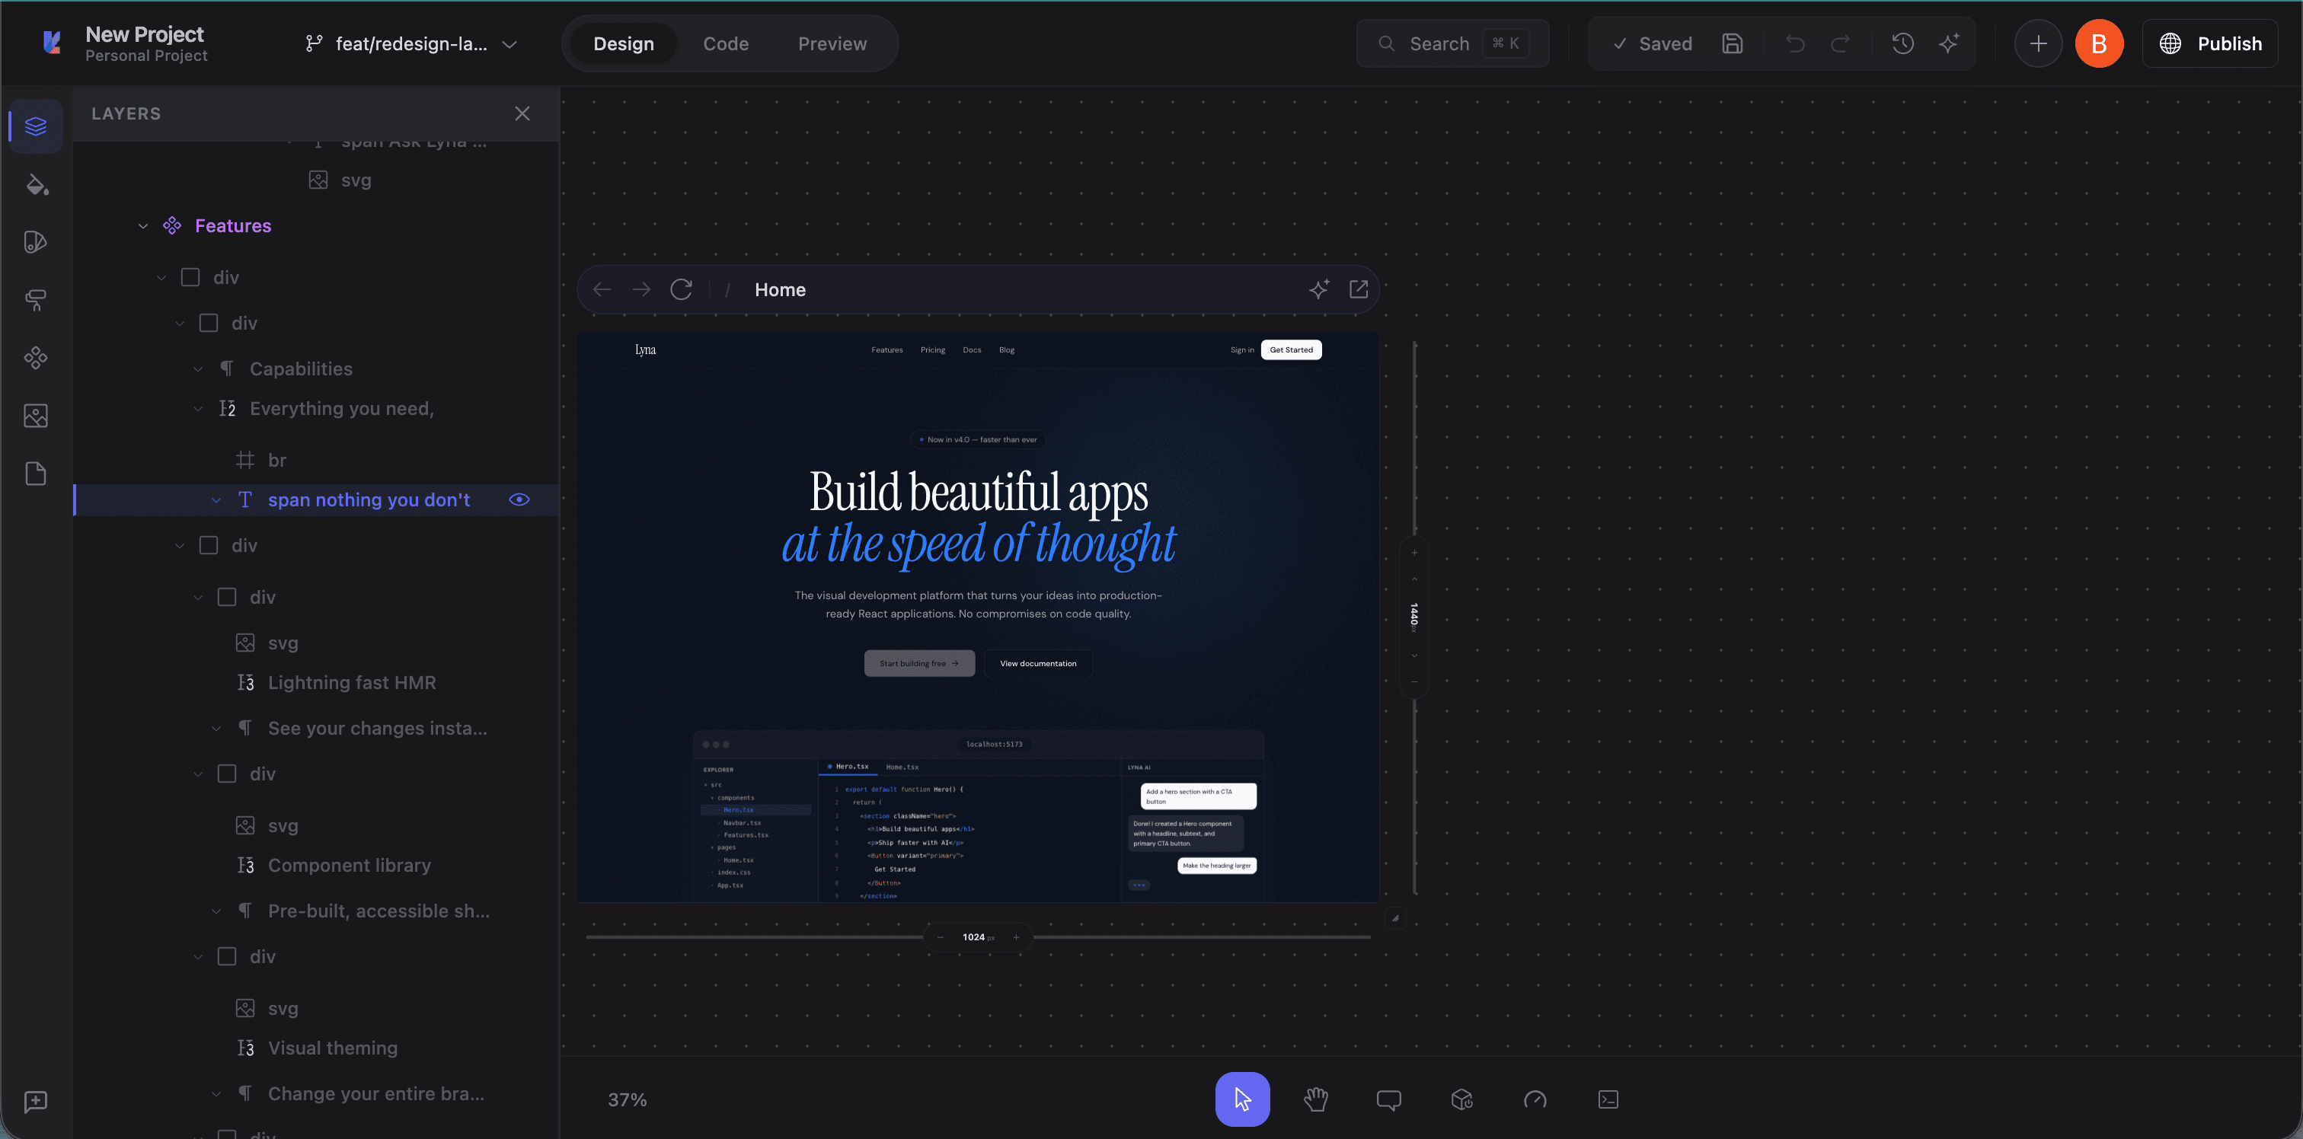Click Features link in preview navbar
2303x1139 pixels.
[887, 349]
